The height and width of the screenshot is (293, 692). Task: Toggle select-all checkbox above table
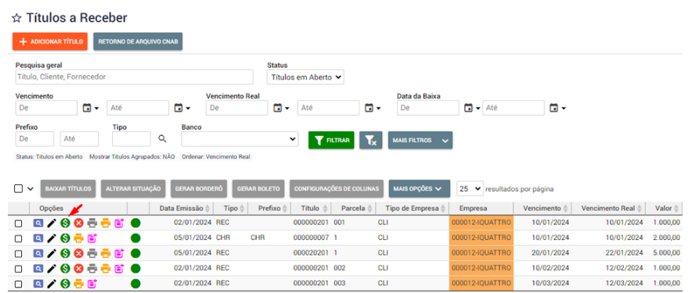click(x=18, y=188)
